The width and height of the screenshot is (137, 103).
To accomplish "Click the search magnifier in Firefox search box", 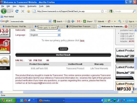I will click(x=134, y=11).
